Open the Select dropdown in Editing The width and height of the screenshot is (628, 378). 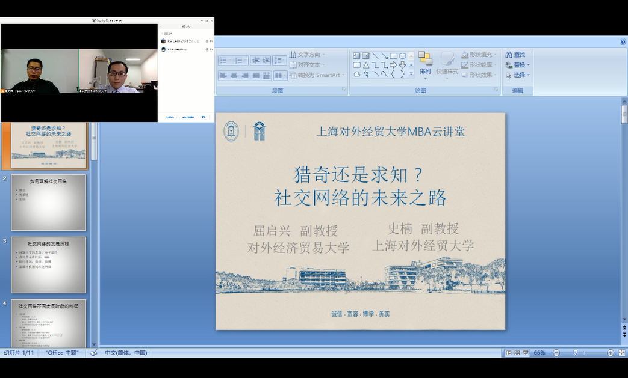[518, 75]
